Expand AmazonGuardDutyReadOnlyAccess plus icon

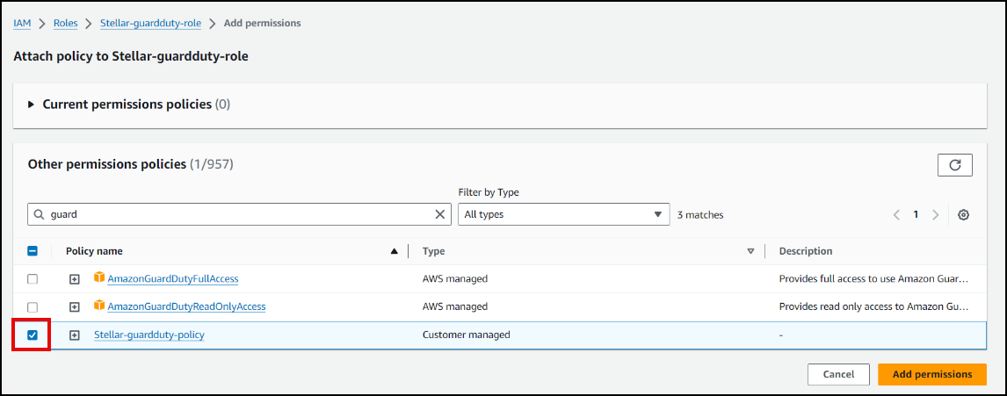coord(75,307)
